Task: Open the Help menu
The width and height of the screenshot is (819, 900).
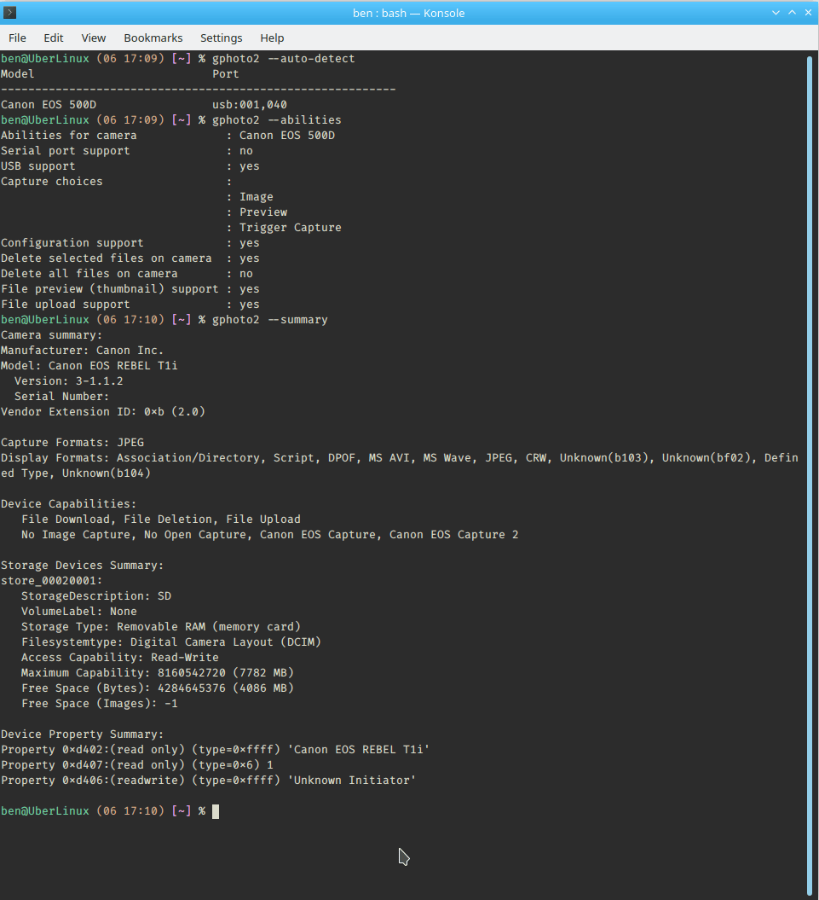Action: pos(272,38)
